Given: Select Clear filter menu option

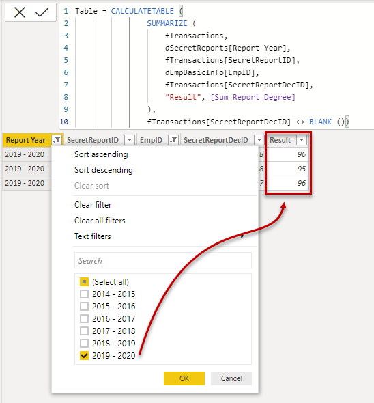Looking at the screenshot, I should (x=93, y=205).
